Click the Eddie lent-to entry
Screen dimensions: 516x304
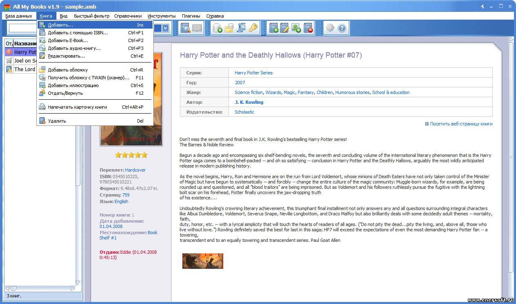(128, 255)
